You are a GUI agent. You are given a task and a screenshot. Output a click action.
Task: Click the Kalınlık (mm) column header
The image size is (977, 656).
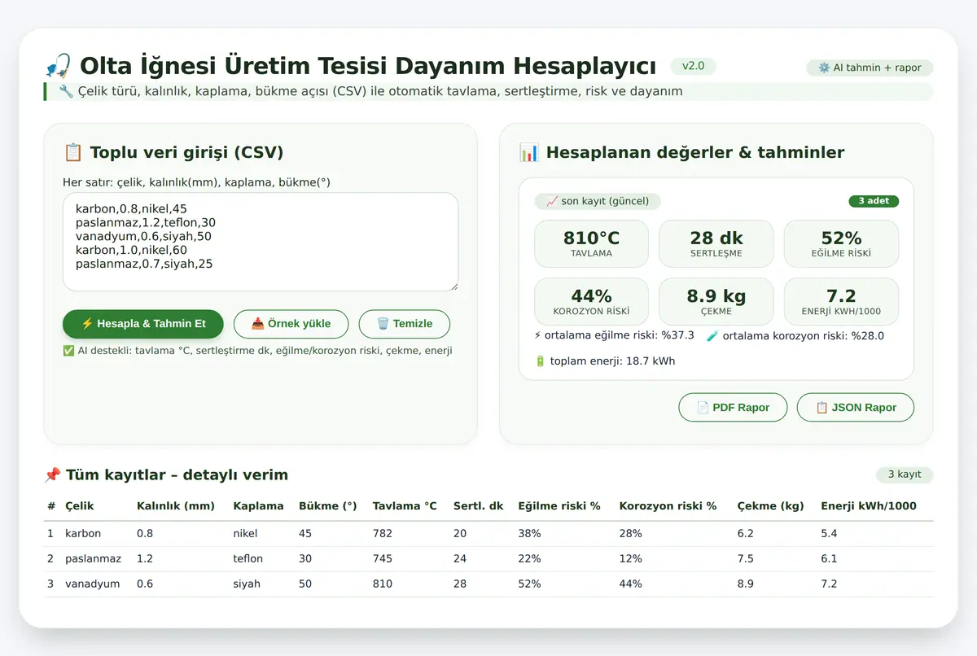pyautogui.click(x=176, y=506)
